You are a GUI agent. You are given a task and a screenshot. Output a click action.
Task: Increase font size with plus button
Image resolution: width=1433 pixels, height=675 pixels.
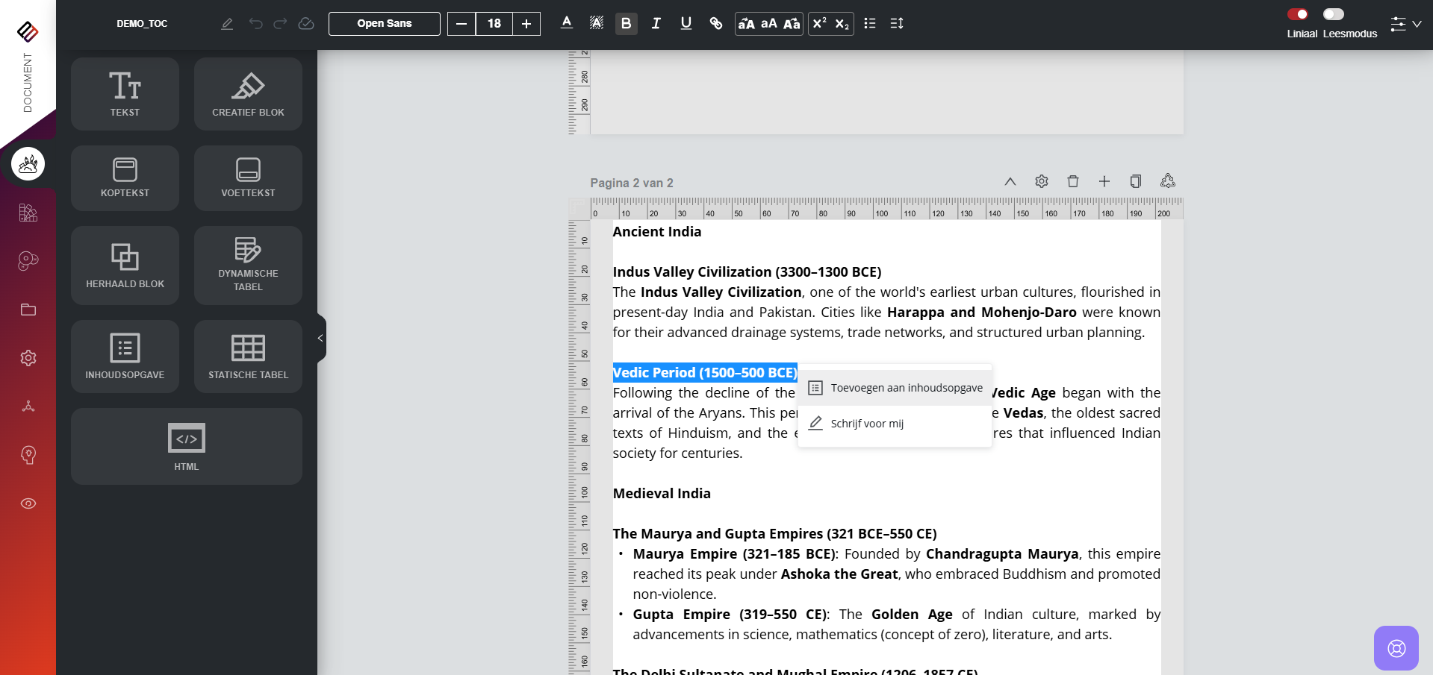coord(526,23)
